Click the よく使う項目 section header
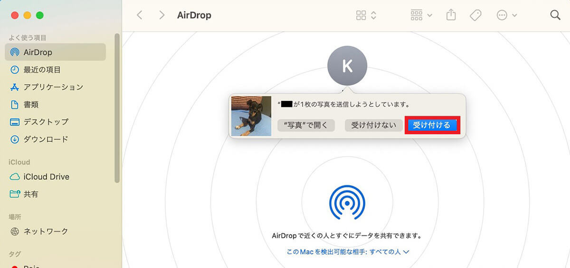 28,37
